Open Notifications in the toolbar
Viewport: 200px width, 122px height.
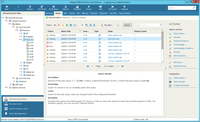coord(53,8)
